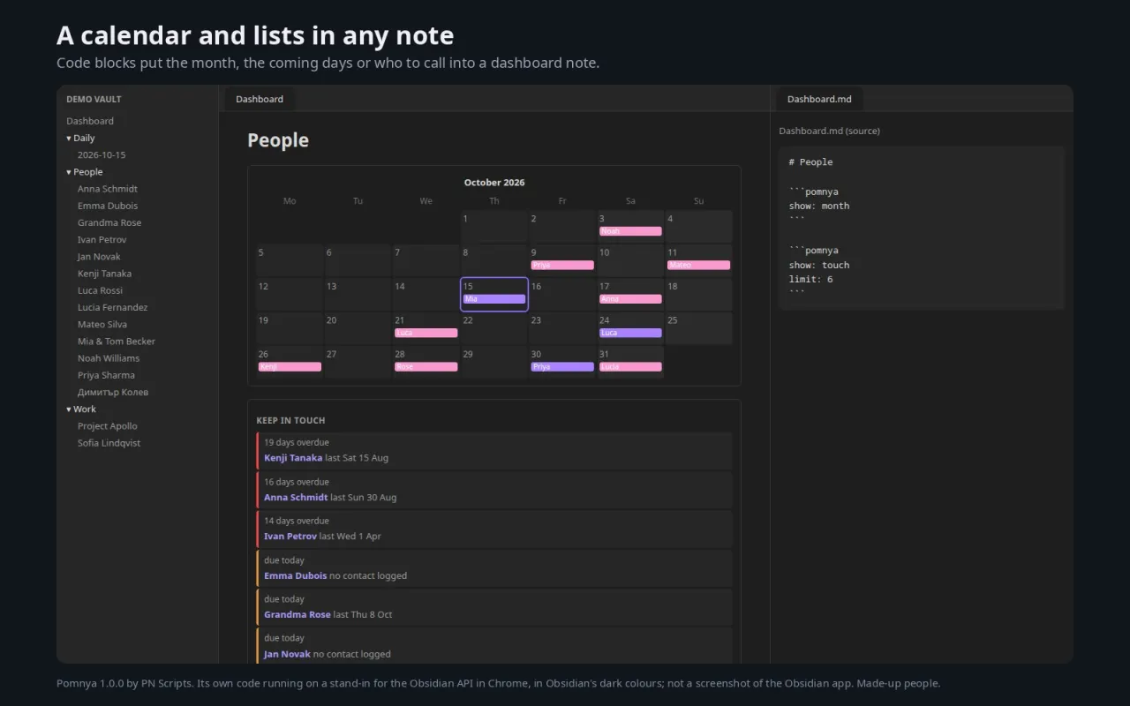The width and height of the screenshot is (1130, 706).
Task: Open the Emma Dubois link due today
Action: pos(295,576)
